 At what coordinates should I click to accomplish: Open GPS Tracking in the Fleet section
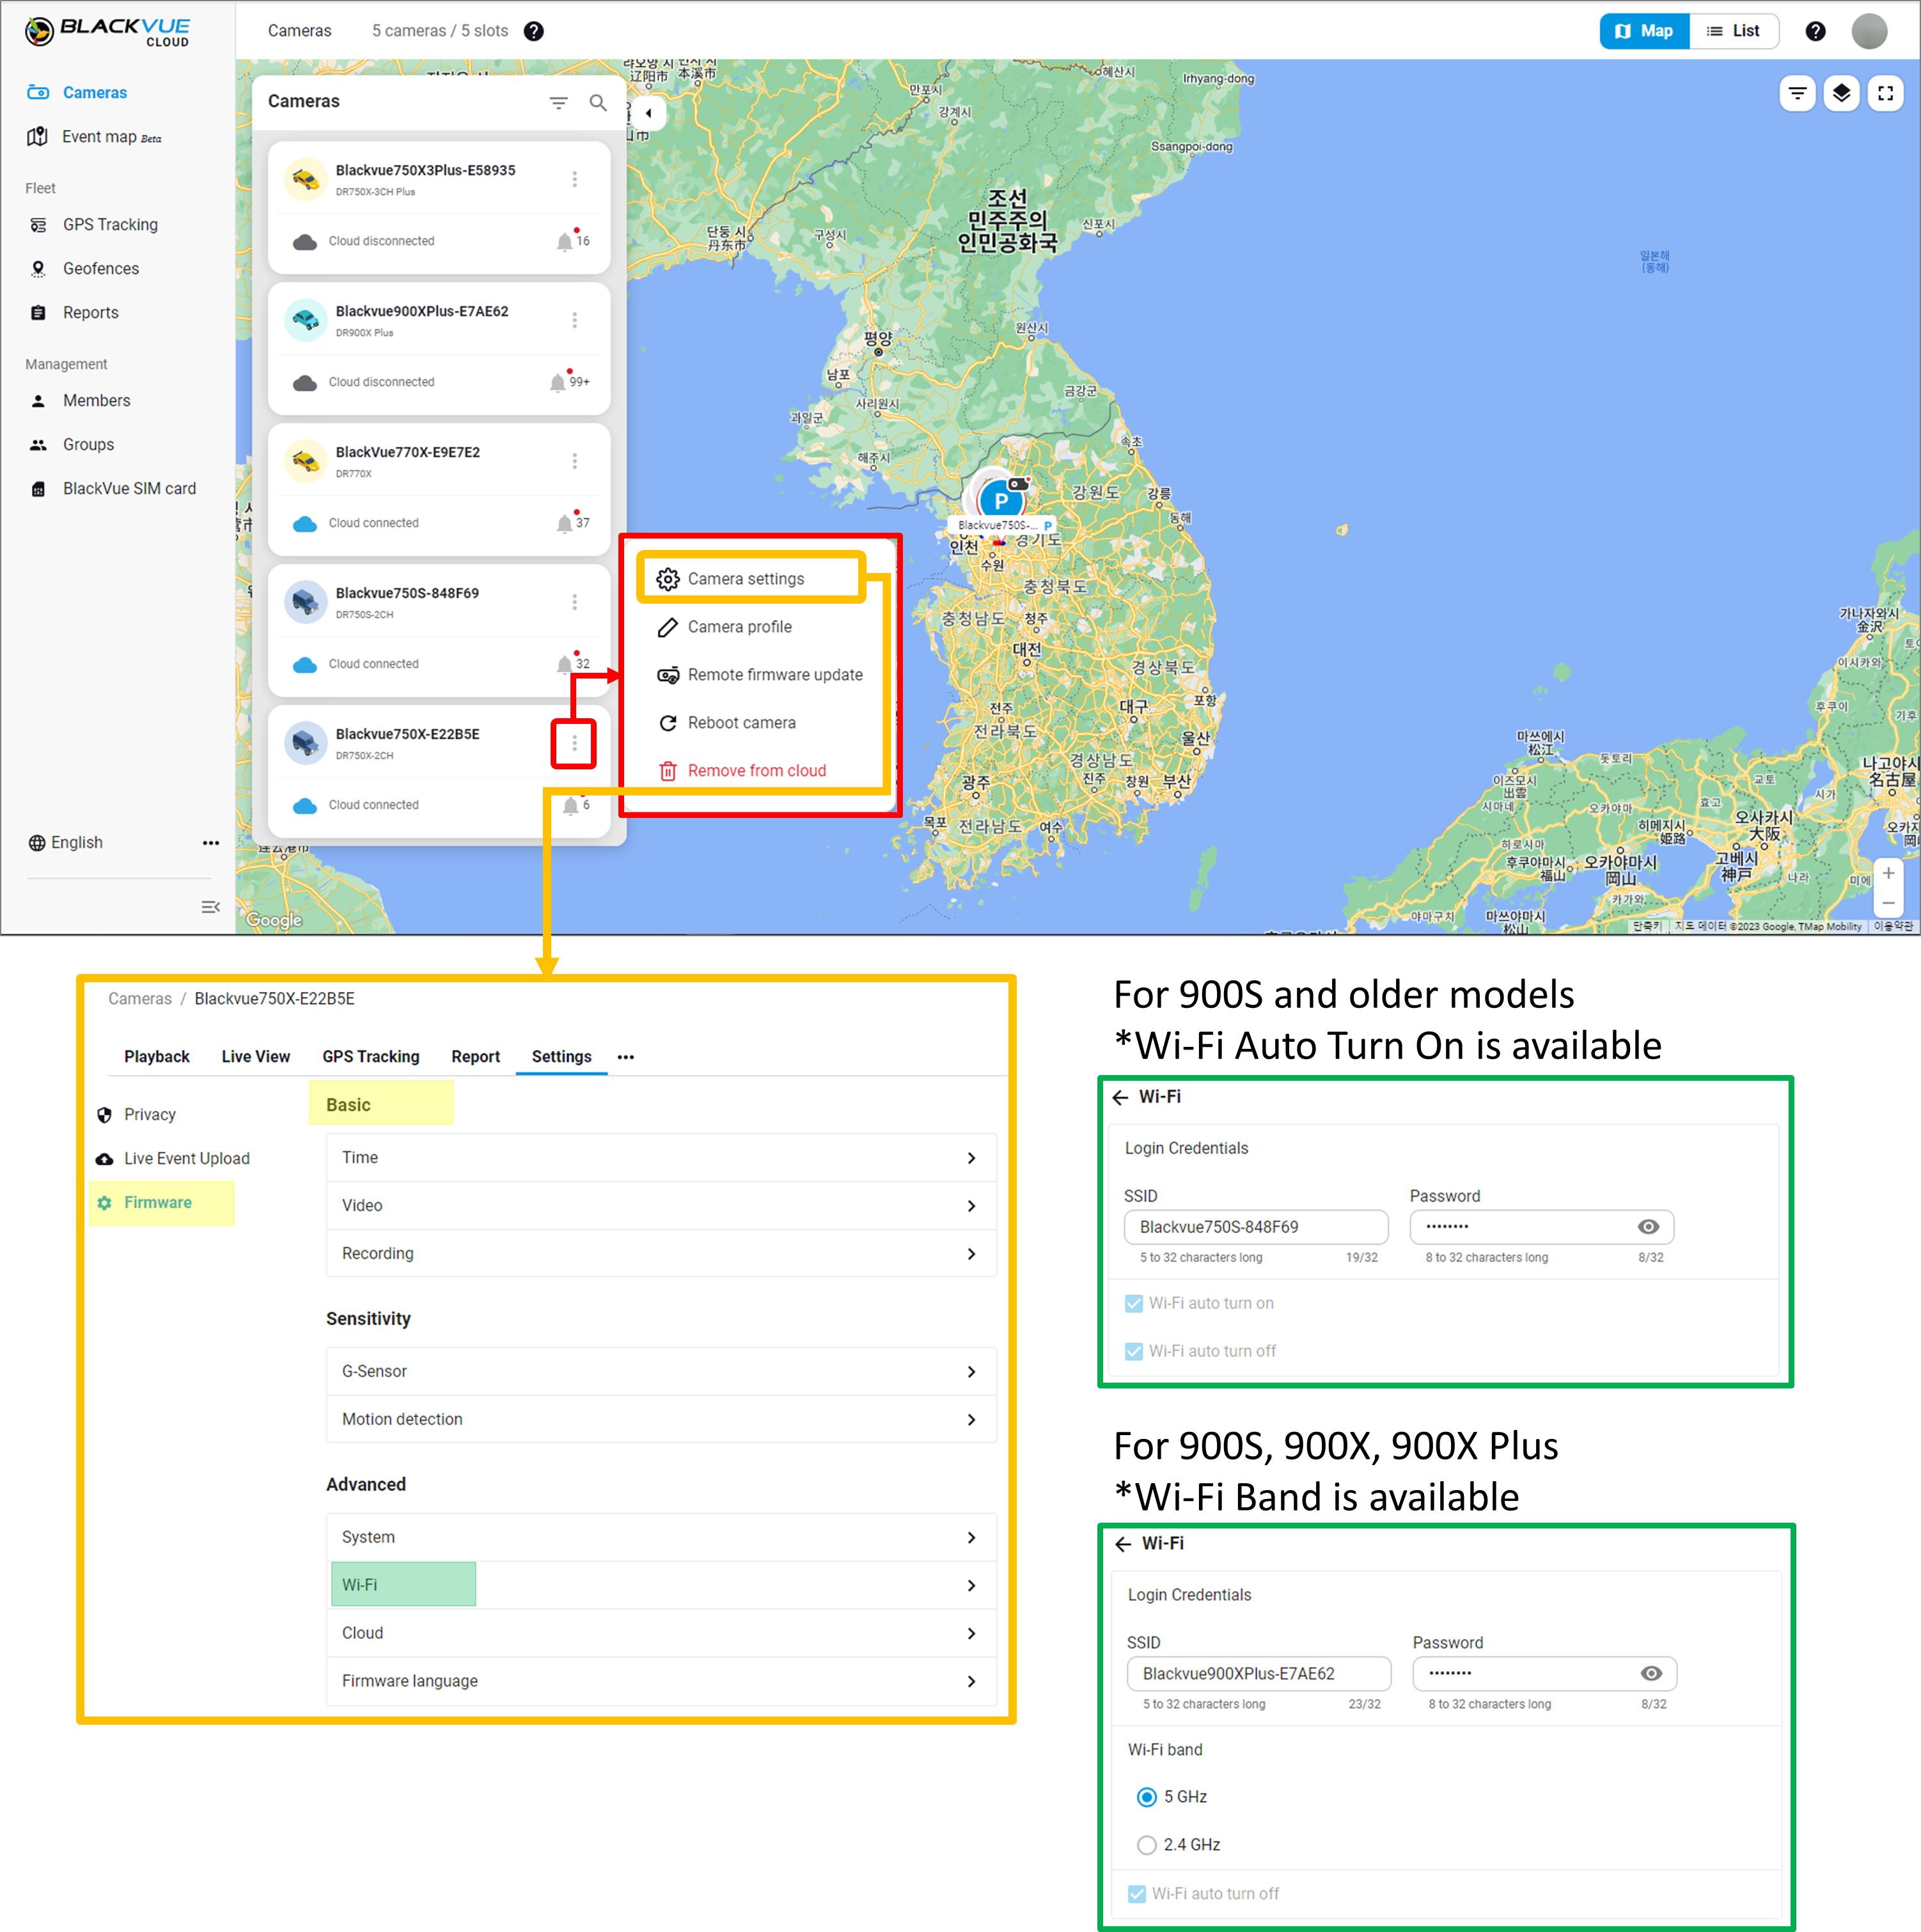pos(93,225)
